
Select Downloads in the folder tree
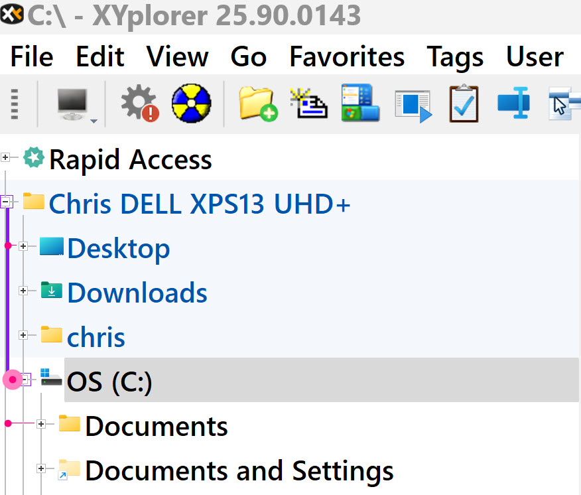click(x=137, y=293)
